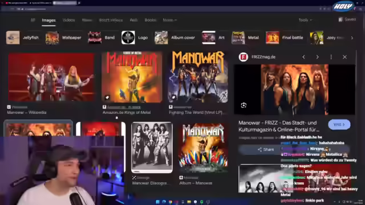Click the Share button
365x205 pixels.
click(266, 149)
